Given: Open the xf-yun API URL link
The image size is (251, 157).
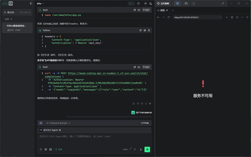Looking at the screenshot, I should (96, 75).
